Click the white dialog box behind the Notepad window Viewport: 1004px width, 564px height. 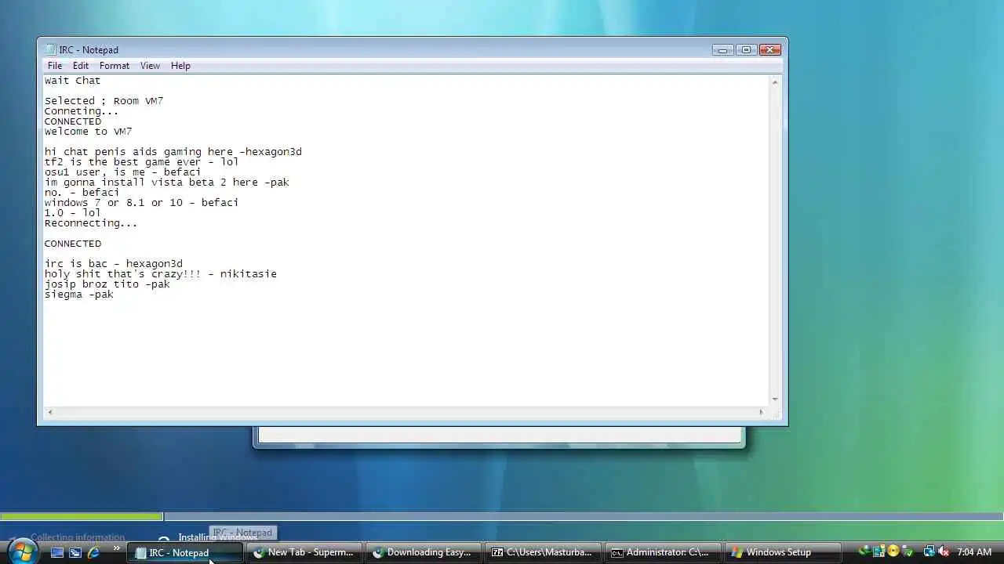500,436
